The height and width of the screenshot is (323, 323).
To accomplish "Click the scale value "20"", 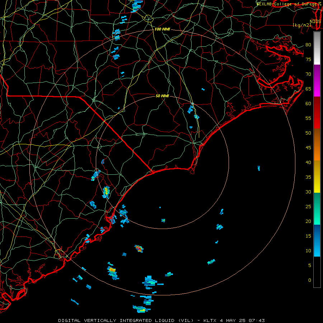I will point(308,221).
